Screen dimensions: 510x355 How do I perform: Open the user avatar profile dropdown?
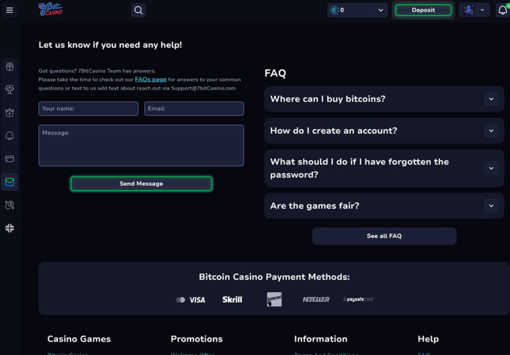point(474,10)
